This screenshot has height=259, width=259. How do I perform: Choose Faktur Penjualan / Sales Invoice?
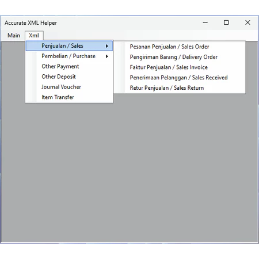coord(180,67)
